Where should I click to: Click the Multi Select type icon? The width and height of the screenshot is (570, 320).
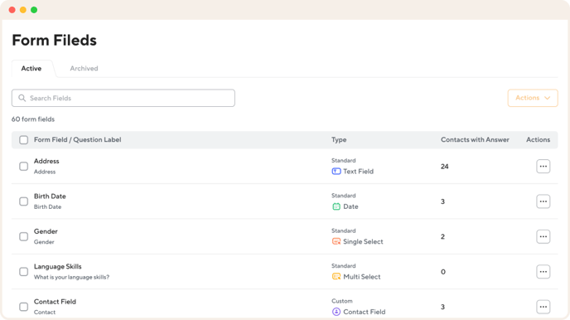tap(336, 277)
